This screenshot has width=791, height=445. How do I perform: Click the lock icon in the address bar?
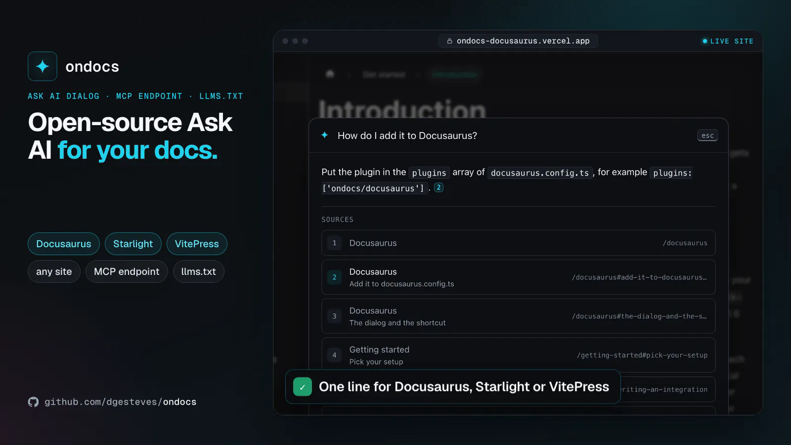[x=449, y=41]
